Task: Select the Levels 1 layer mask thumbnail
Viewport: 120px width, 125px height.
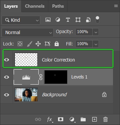Action: click(56, 77)
